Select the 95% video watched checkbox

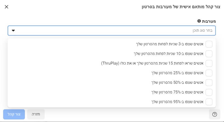pyautogui.click(x=209, y=102)
